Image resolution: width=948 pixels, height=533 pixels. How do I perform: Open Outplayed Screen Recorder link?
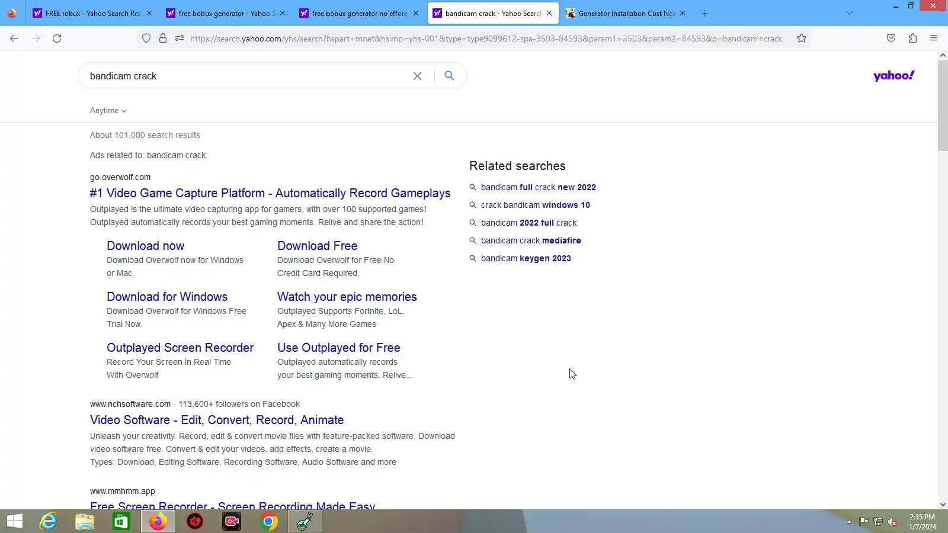180,348
